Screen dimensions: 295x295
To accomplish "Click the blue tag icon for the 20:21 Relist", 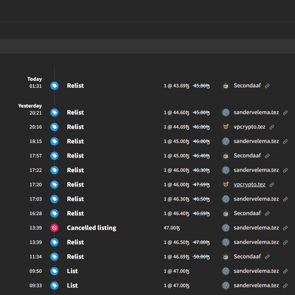I will click(54, 112).
